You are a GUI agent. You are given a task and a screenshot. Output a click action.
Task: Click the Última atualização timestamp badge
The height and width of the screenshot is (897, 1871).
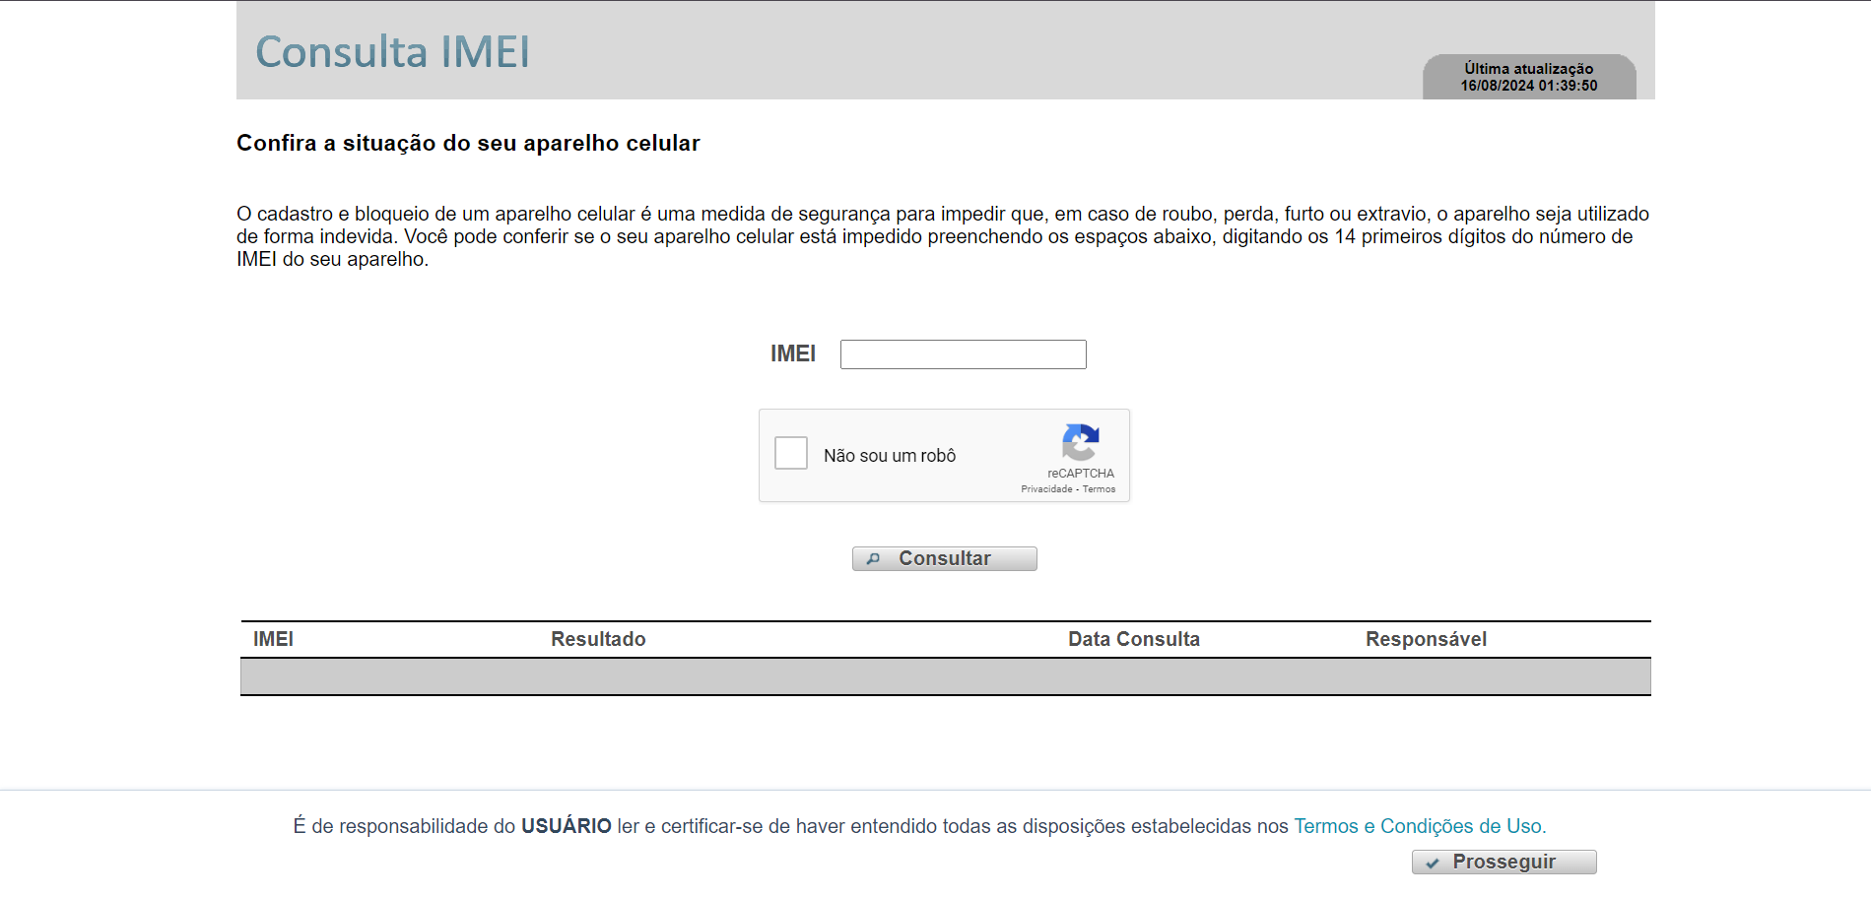tap(1528, 77)
